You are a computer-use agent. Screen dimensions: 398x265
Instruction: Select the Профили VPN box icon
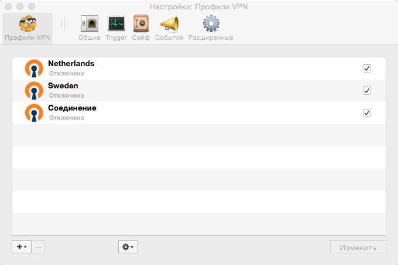coord(28,23)
